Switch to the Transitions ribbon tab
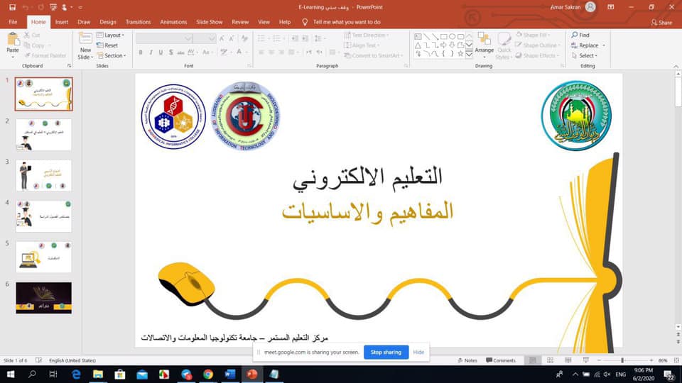 138,22
